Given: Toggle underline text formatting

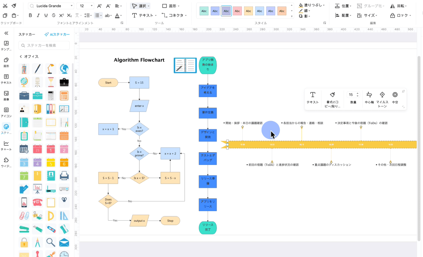Looking at the screenshot, I should pyautogui.click(x=46, y=15).
